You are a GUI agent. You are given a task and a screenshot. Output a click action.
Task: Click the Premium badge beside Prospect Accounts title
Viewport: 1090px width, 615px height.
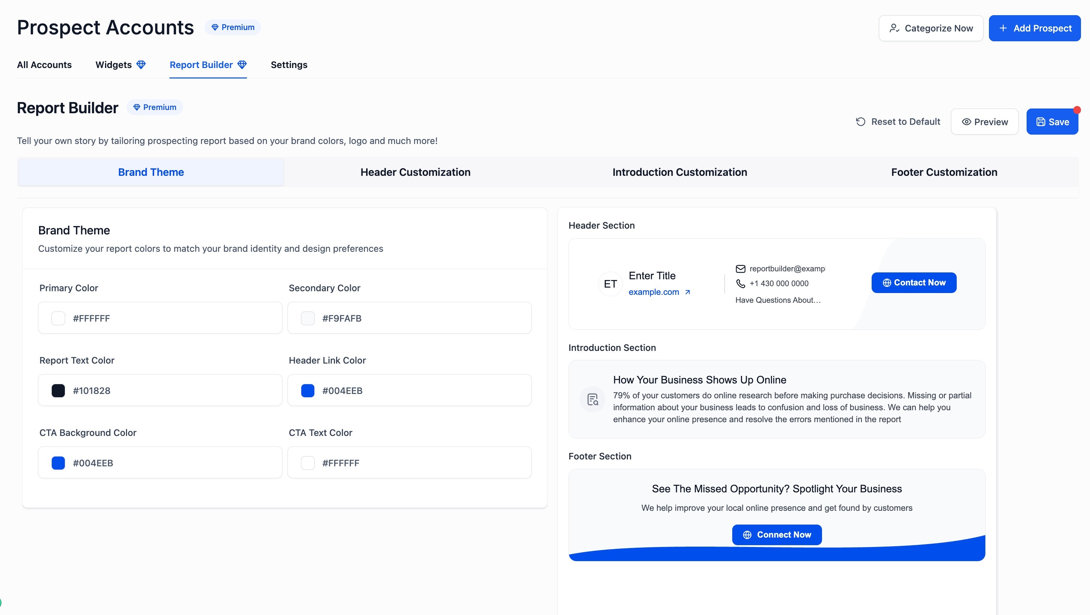coord(233,27)
